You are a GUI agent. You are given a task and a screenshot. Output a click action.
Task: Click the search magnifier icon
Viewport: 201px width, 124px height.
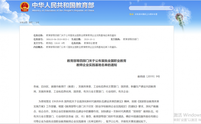coord(171,8)
